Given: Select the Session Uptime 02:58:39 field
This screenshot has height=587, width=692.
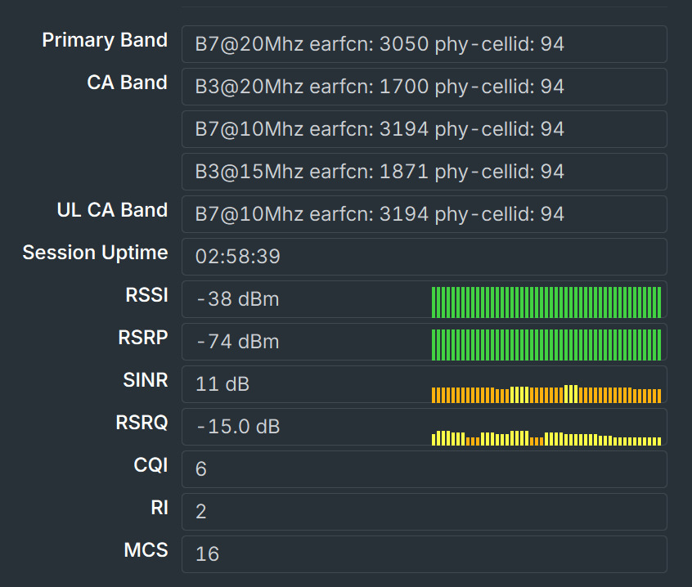Looking at the screenshot, I should tap(424, 257).
